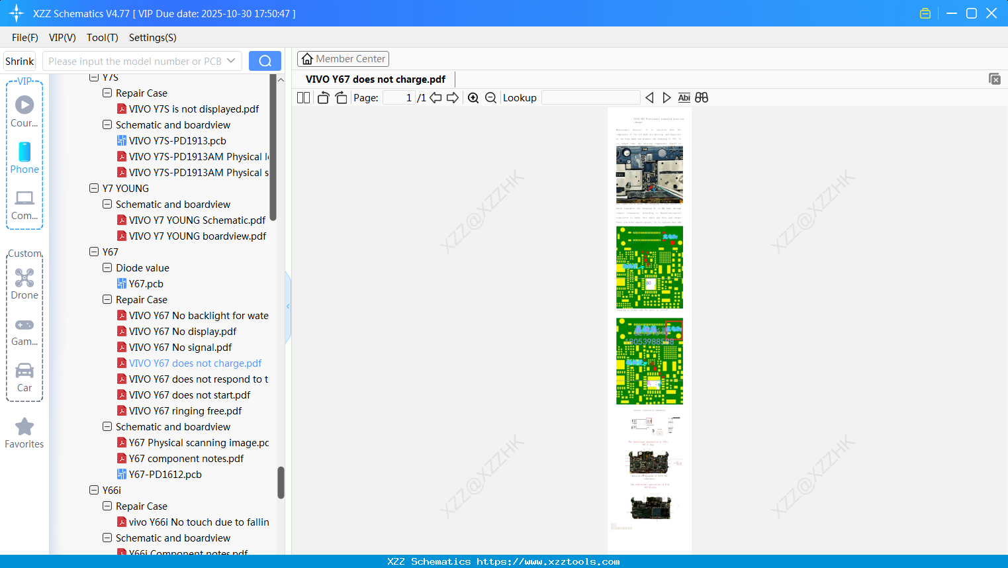The height and width of the screenshot is (568, 1008).
Task: Open VIVO Y7 YOUNG Schematic.pdf
Action: (197, 220)
